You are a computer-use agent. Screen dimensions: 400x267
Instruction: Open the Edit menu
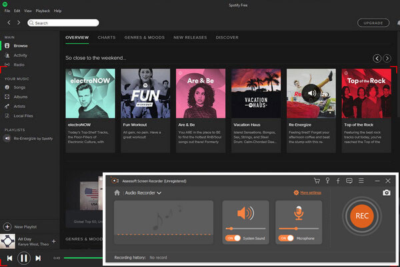click(x=17, y=11)
